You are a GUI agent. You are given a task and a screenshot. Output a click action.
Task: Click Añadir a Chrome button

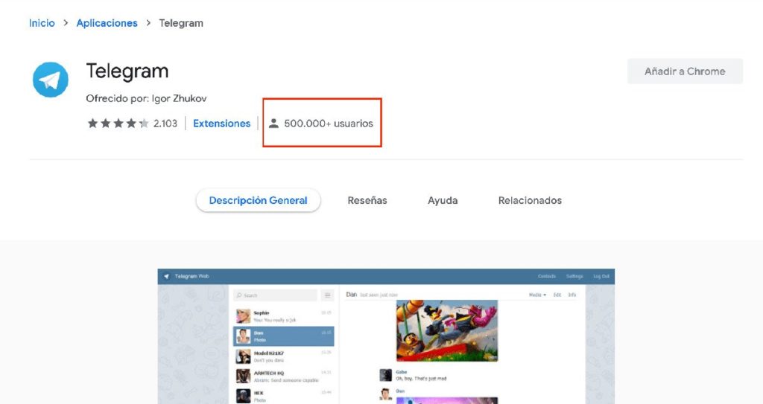(685, 71)
